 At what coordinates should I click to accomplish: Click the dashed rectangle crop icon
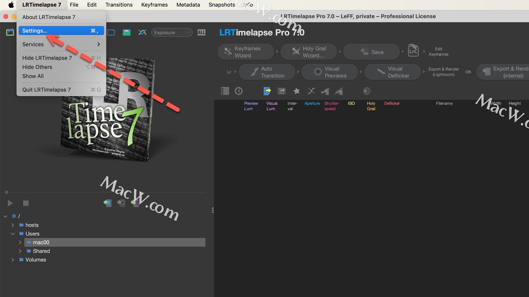click(x=111, y=32)
